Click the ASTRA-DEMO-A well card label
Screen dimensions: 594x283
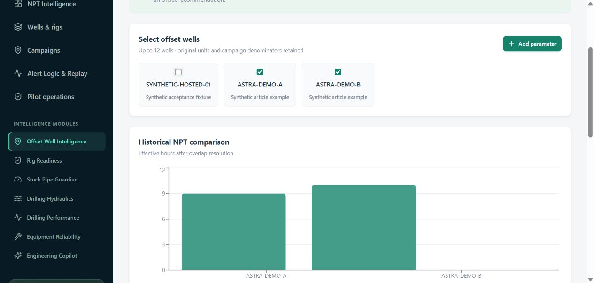(260, 85)
